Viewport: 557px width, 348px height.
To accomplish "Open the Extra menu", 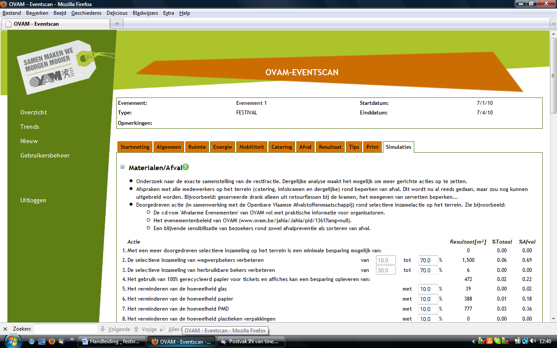I will point(169,13).
